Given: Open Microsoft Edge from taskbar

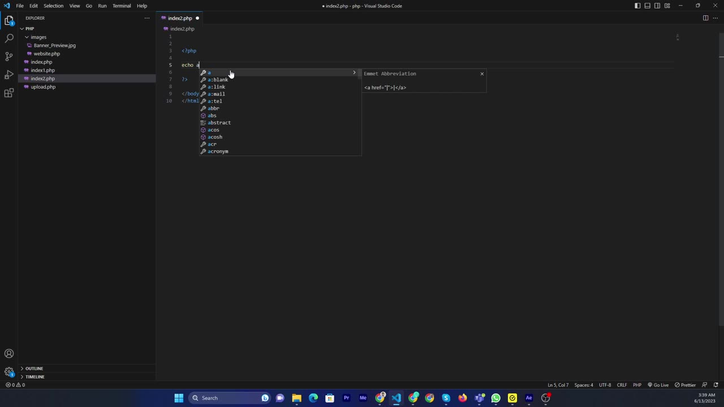Looking at the screenshot, I should click(x=313, y=398).
